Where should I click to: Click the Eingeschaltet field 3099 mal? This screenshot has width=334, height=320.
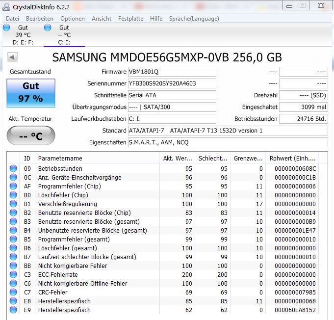click(303, 107)
